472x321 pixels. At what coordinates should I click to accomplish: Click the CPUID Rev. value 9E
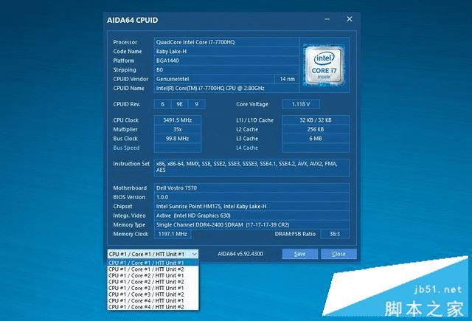pyautogui.click(x=179, y=104)
